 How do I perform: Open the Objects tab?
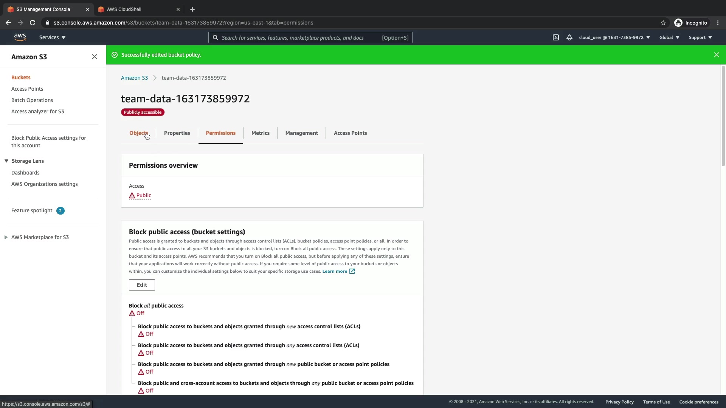coord(138,133)
